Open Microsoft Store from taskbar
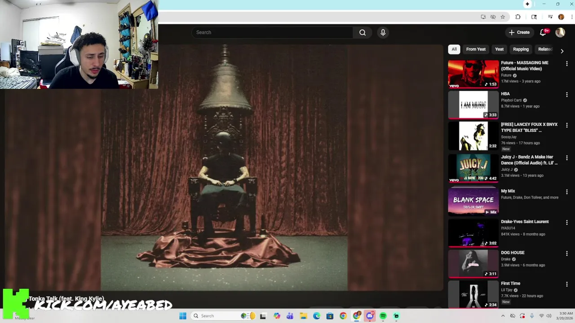The height and width of the screenshot is (323, 575). pos(330,316)
